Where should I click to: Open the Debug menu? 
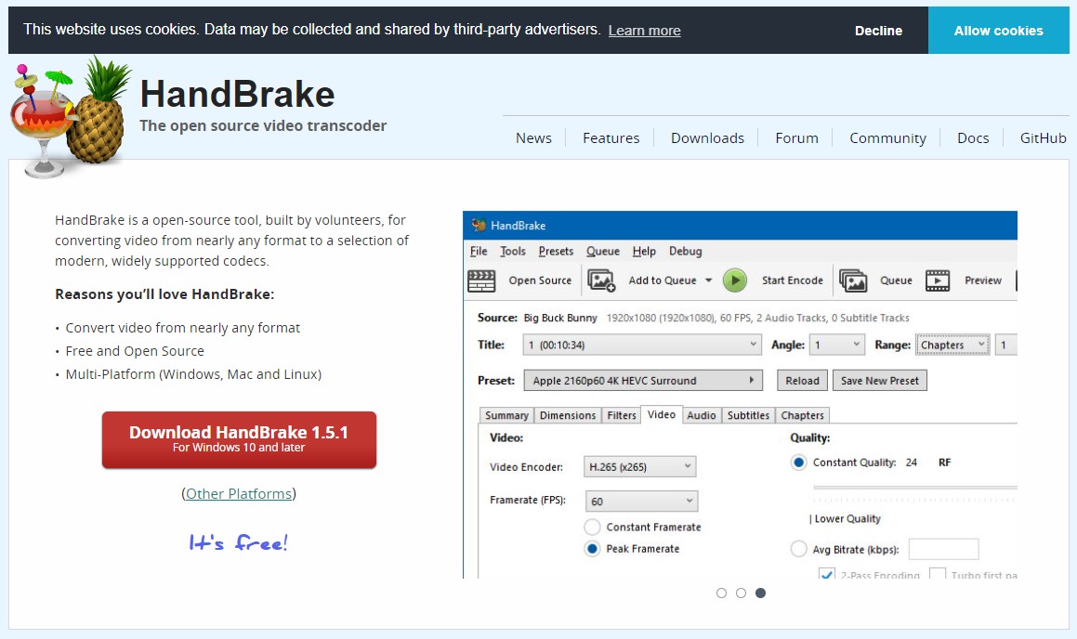coord(686,251)
